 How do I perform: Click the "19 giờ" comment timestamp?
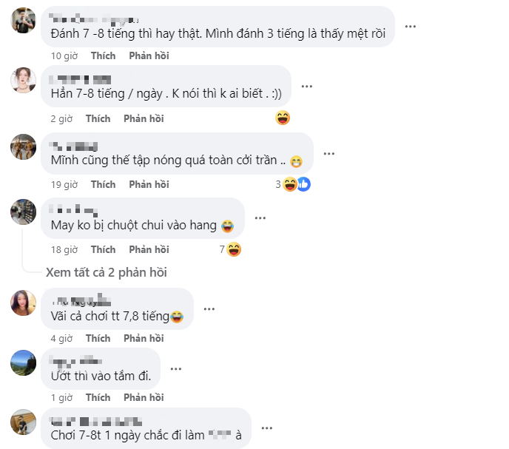tap(64, 184)
